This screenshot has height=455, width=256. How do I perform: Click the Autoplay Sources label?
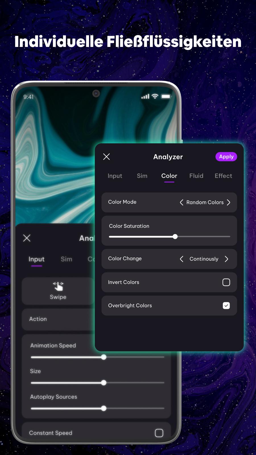pos(54,397)
